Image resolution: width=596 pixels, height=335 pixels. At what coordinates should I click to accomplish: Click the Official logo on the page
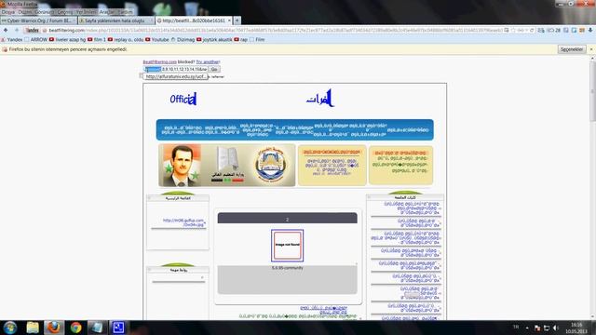(x=183, y=100)
